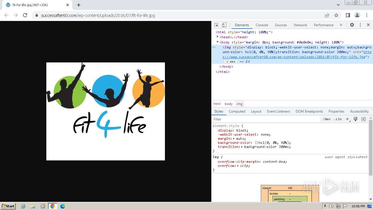Click the display: block value

tap(242, 130)
